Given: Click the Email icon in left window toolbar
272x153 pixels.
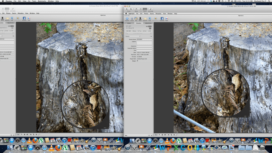Looking at the screenshot, I should [x=12, y=19].
